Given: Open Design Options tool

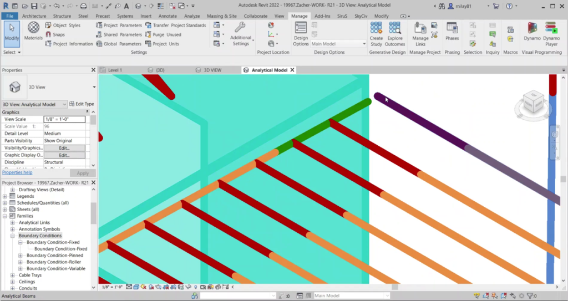Looking at the screenshot, I should click(301, 34).
